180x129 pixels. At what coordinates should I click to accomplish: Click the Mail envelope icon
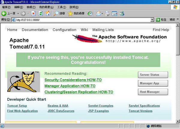point(98,13)
